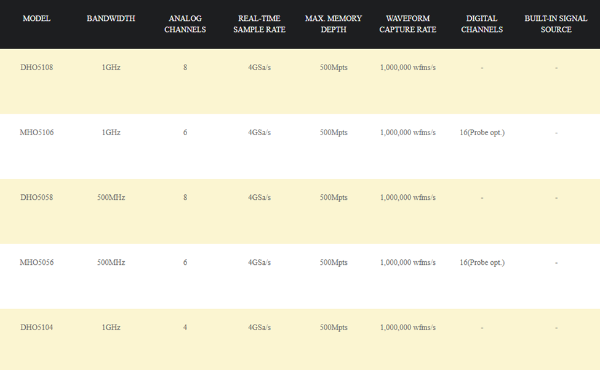The image size is (600, 370).
Task: Select the WAVEFORM CAPTURE RATE header
Action: tap(407, 24)
